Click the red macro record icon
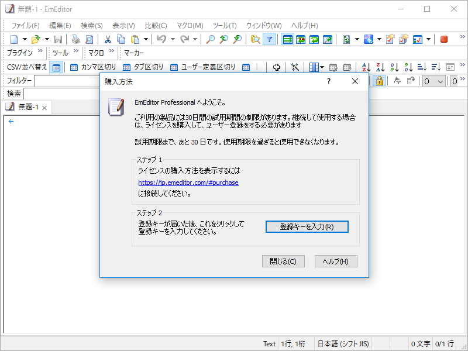 [x=443, y=39]
